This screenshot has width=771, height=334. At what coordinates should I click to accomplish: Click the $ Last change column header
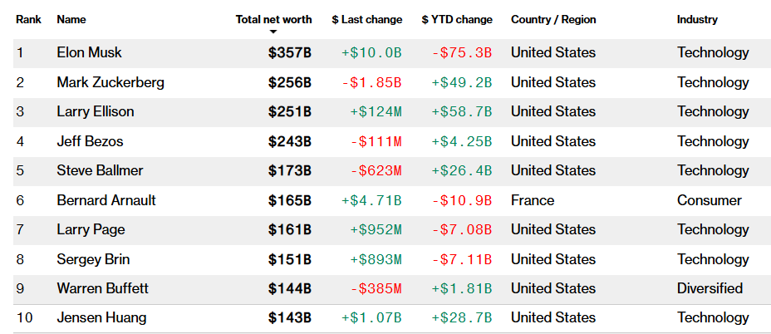[x=366, y=19]
